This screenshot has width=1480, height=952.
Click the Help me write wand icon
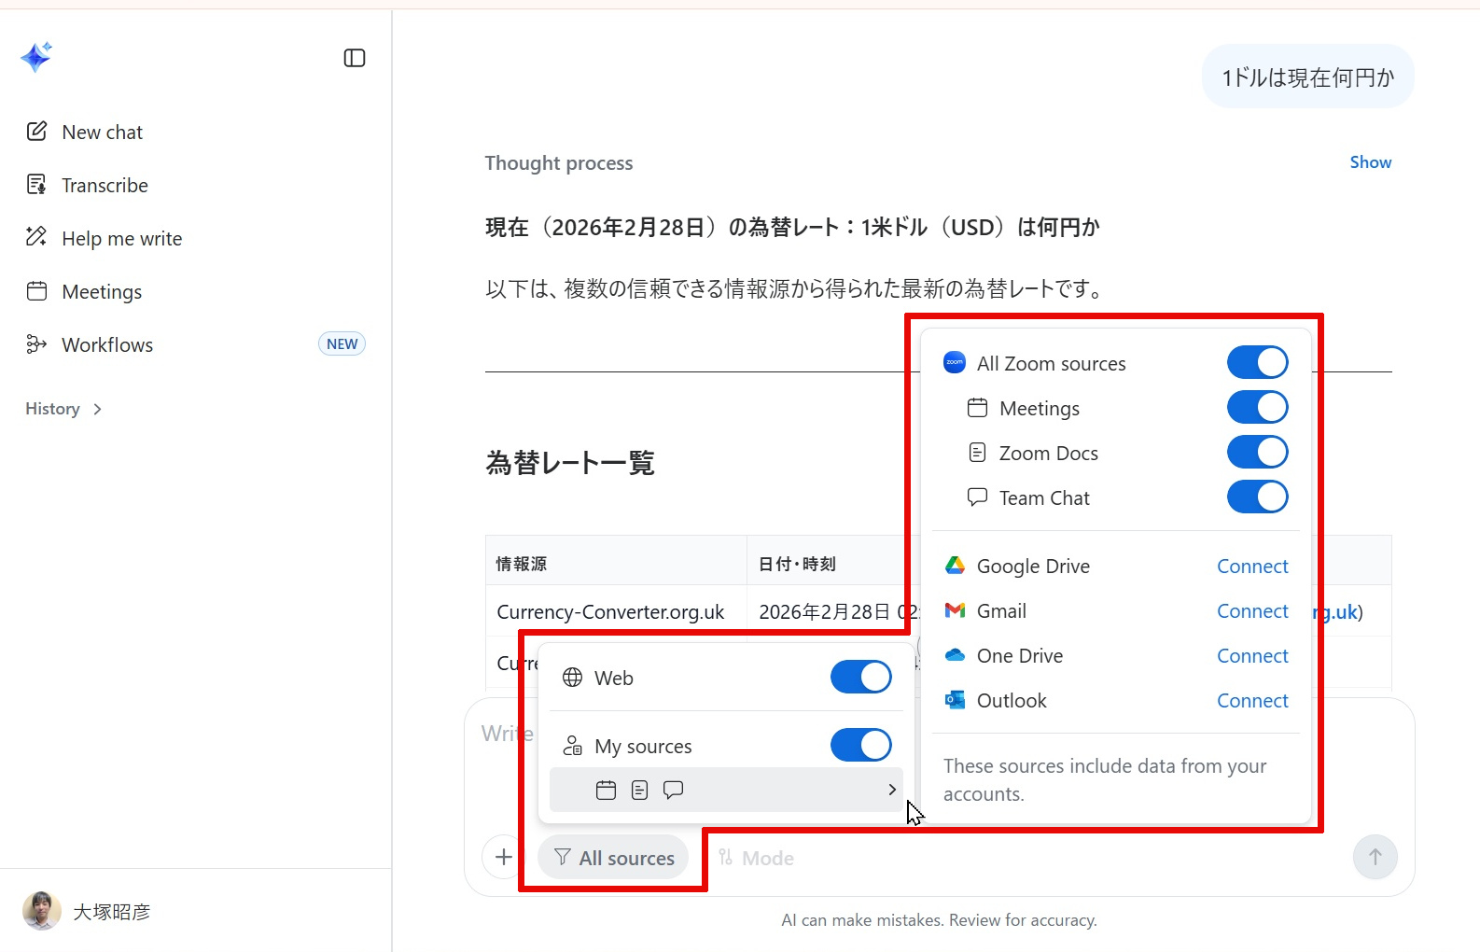[36, 237]
